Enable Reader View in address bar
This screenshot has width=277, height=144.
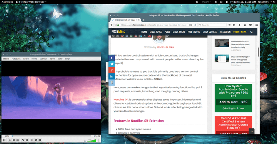point(190,25)
